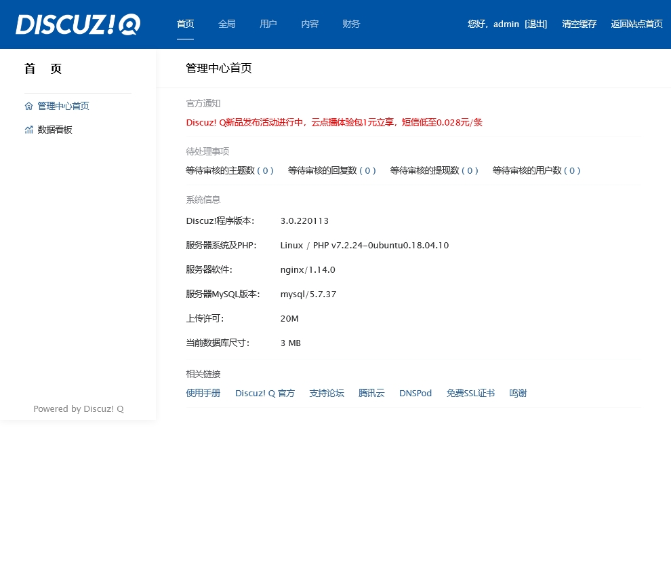Review pending users 等待审核的用户数

click(536, 171)
